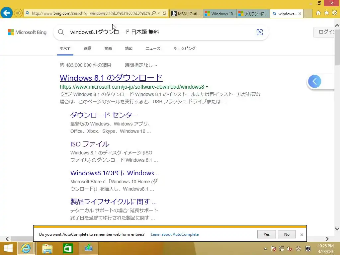Select the 動画 search category

[108, 48]
